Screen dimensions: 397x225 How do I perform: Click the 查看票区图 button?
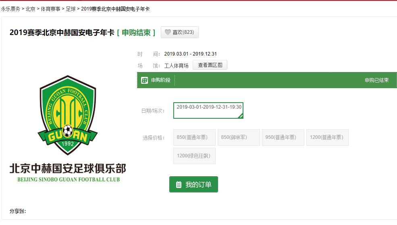coord(210,65)
